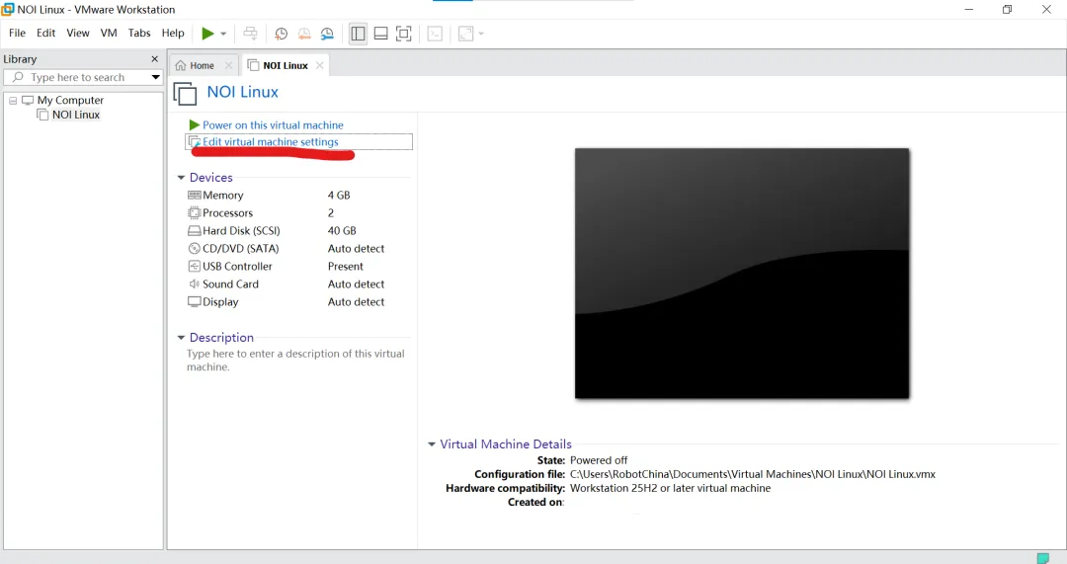Select My Computer in the library
Screen dimensions: 1067x564
click(x=70, y=100)
